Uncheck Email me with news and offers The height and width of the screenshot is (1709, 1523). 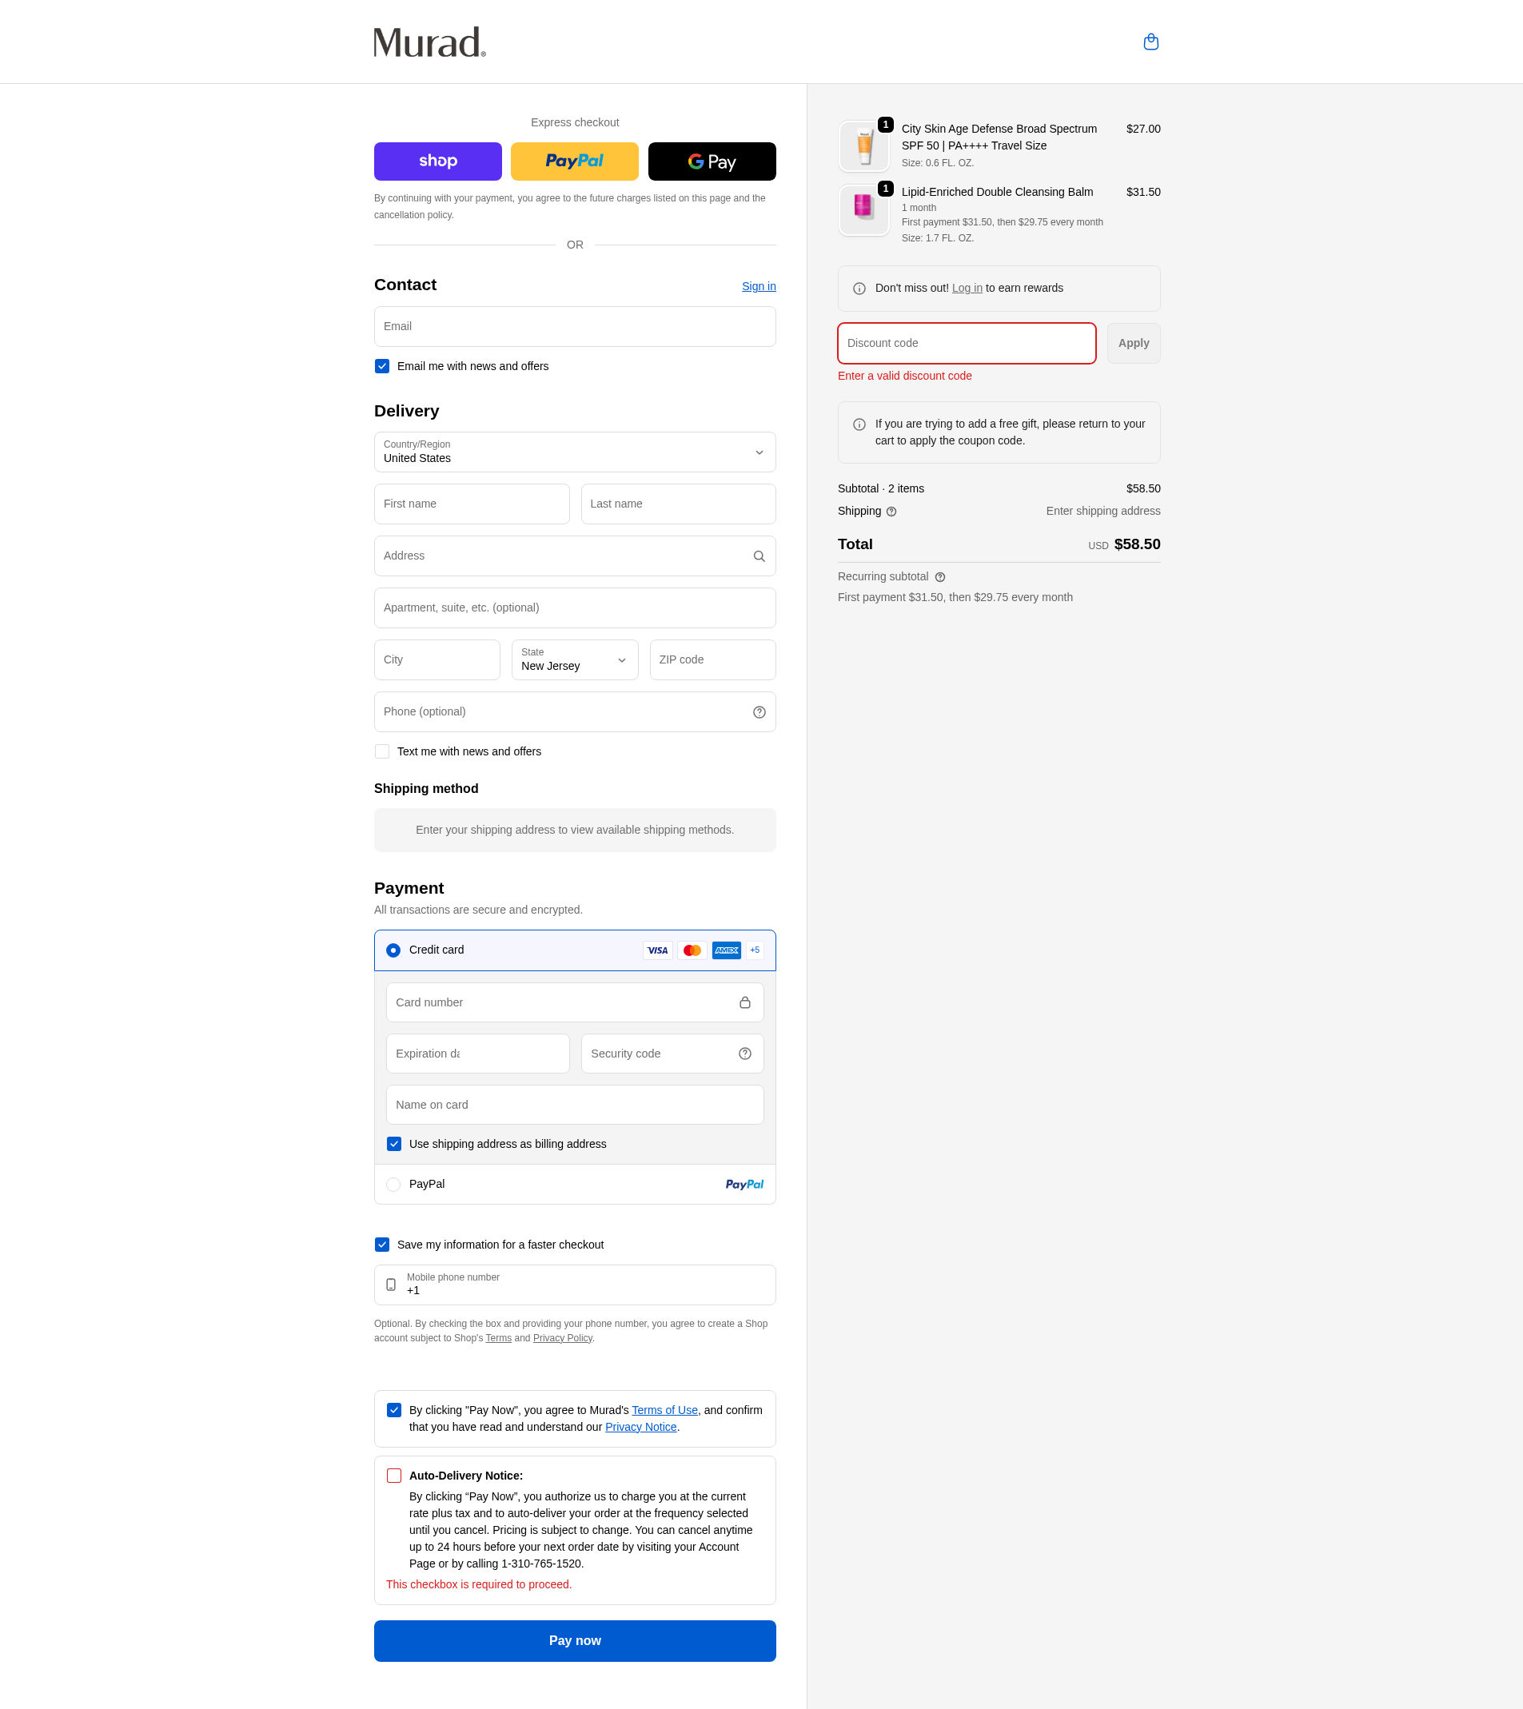pos(382,366)
